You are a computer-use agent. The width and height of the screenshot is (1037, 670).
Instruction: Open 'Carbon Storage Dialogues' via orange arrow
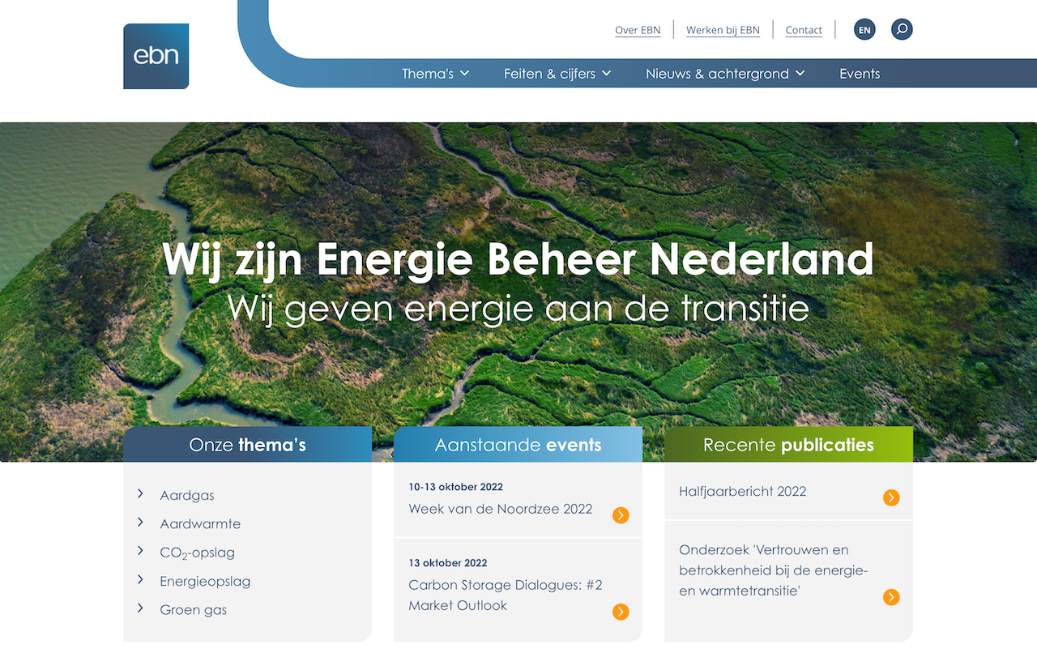point(621,612)
